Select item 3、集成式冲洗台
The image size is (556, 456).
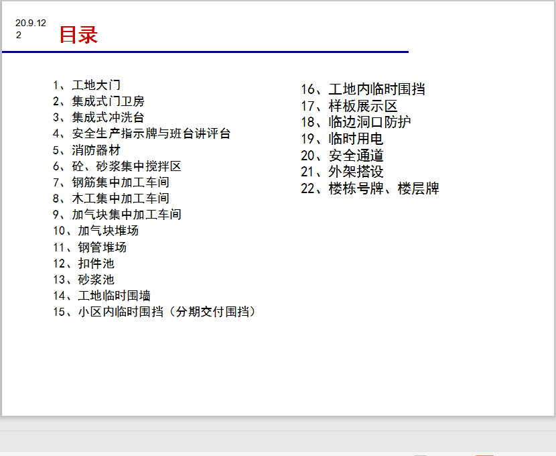tap(99, 117)
